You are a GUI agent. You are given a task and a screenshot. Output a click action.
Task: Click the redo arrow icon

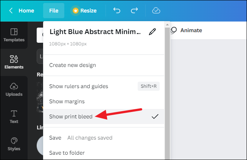pyautogui.click(x=134, y=11)
